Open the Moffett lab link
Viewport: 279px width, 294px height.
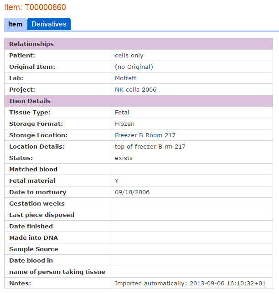click(126, 78)
